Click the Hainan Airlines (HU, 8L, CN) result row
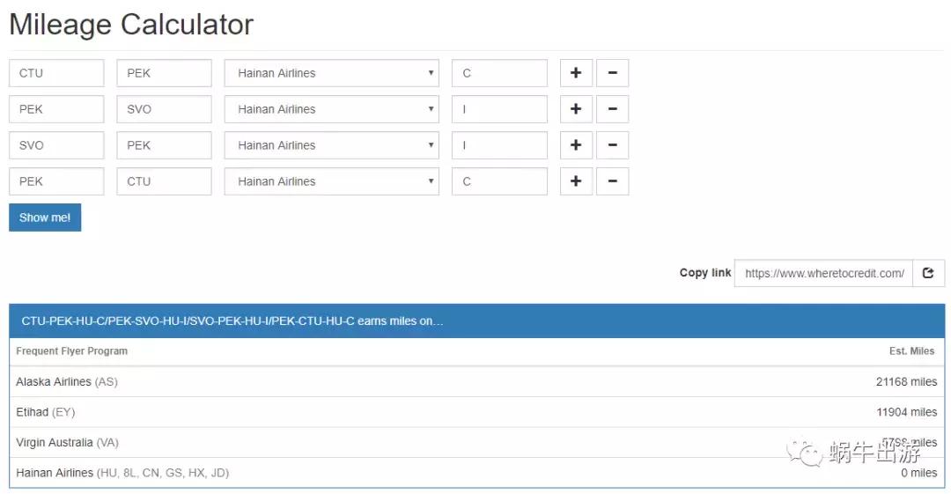This screenshot has height=494, width=951. [476, 473]
